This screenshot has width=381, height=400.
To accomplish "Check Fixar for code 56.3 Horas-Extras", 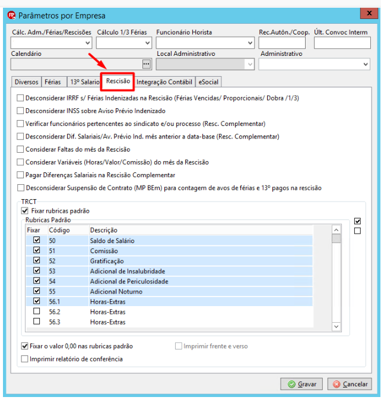I will click(x=37, y=321).
